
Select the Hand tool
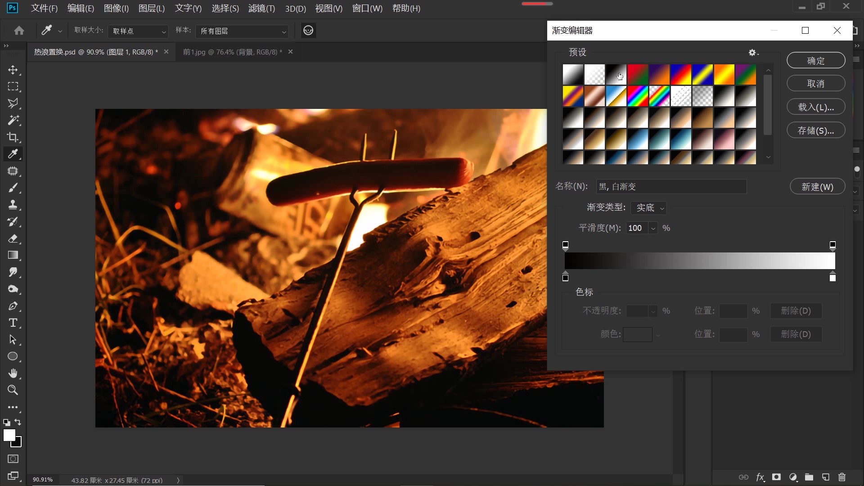click(x=13, y=373)
